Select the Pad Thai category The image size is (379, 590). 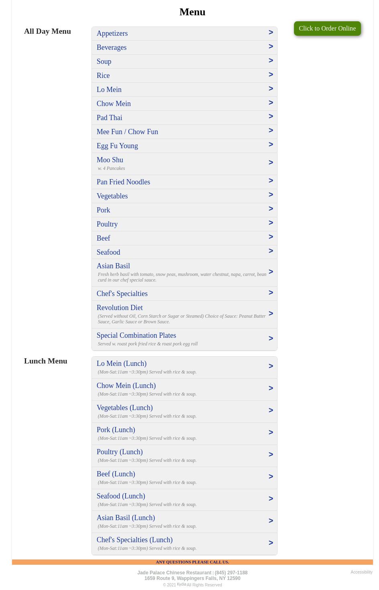click(x=109, y=118)
